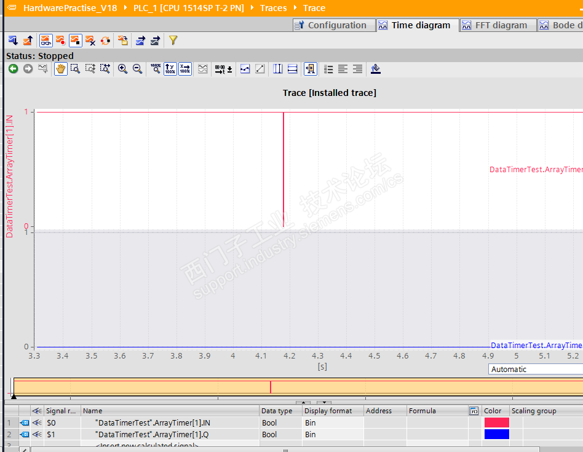The image size is (583, 452).
Task: Add the trace to measurements folder icon
Action: (123, 40)
